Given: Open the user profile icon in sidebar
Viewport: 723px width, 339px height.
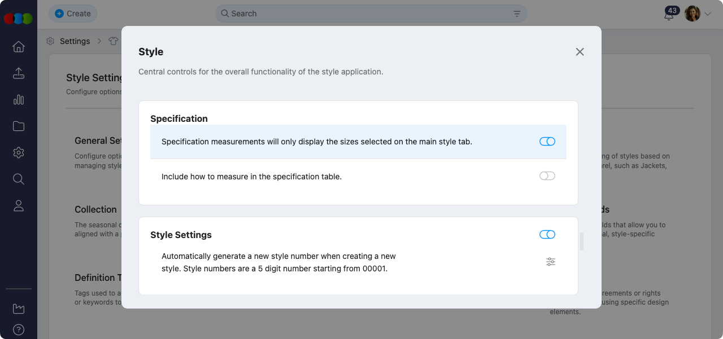Looking at the screenshot, I should [x=19, y=206].
